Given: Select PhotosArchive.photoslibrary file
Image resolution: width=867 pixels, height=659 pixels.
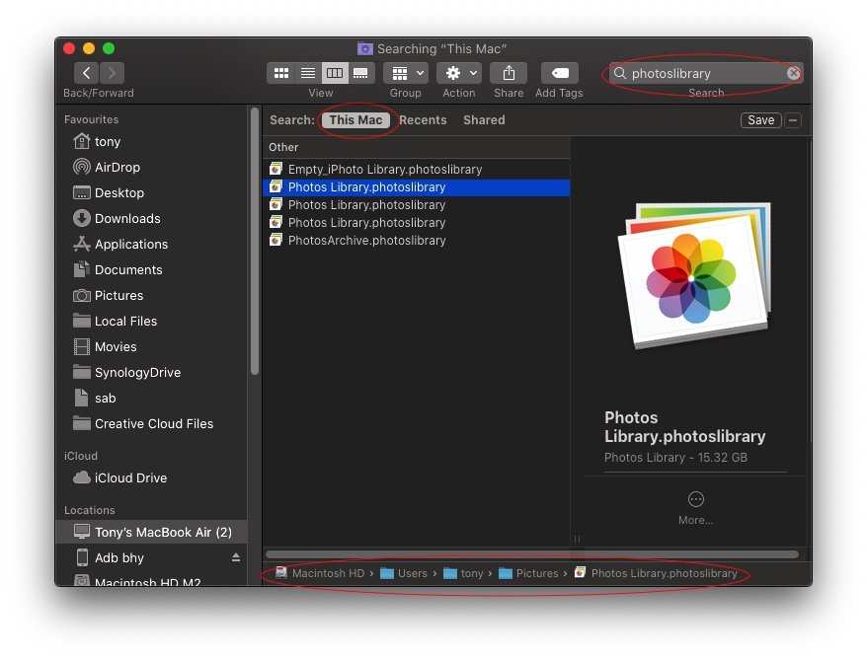Looking at the screenshot, I should pyautogui.click(x=417, y=241).
